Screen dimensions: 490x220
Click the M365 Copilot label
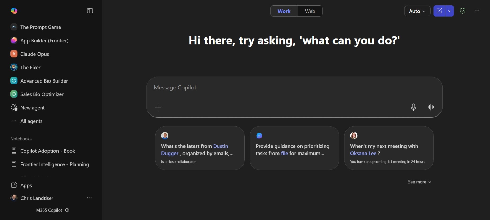(49, 210)
